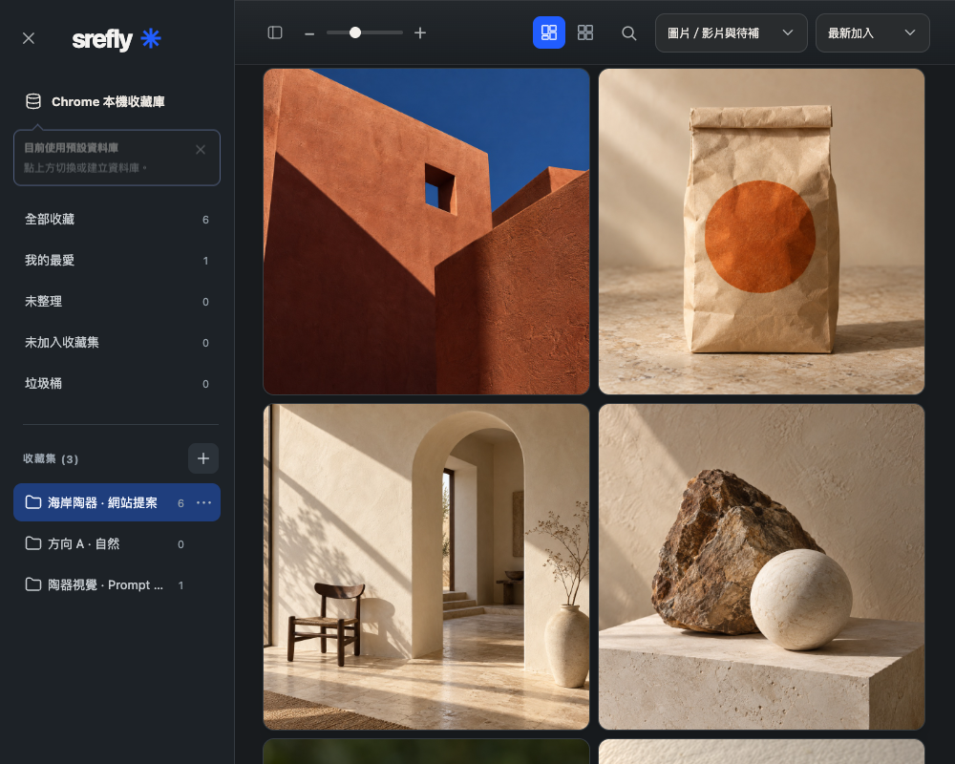Click the folder icon of 陶器視覺 · Prompt
Screen dimensions: 955x764
32,584
